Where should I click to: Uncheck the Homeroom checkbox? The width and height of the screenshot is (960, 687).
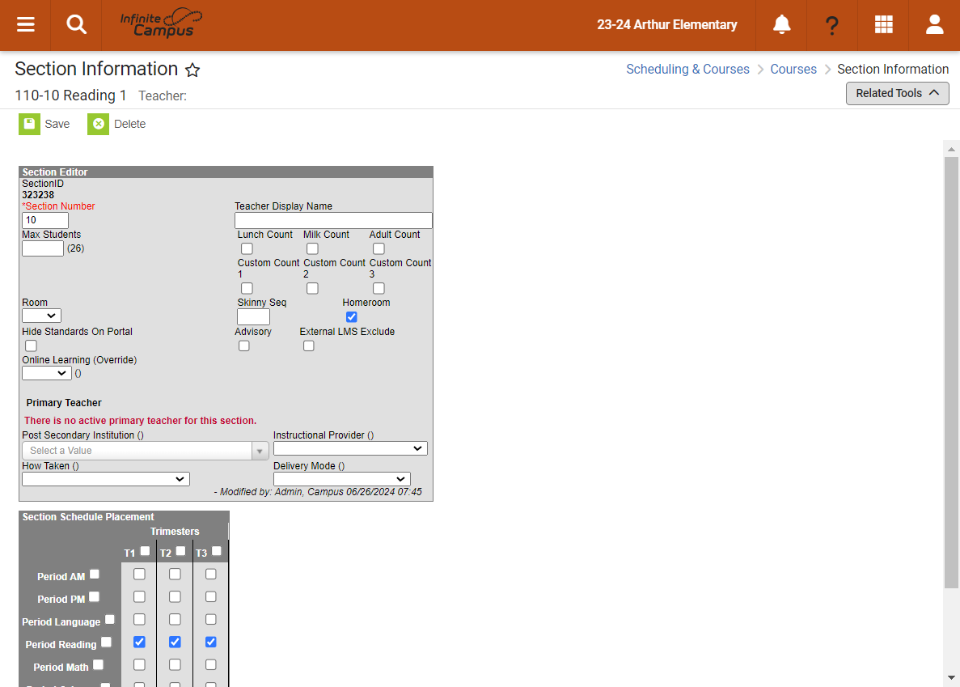pyautogui.click(x=352, y=316)
